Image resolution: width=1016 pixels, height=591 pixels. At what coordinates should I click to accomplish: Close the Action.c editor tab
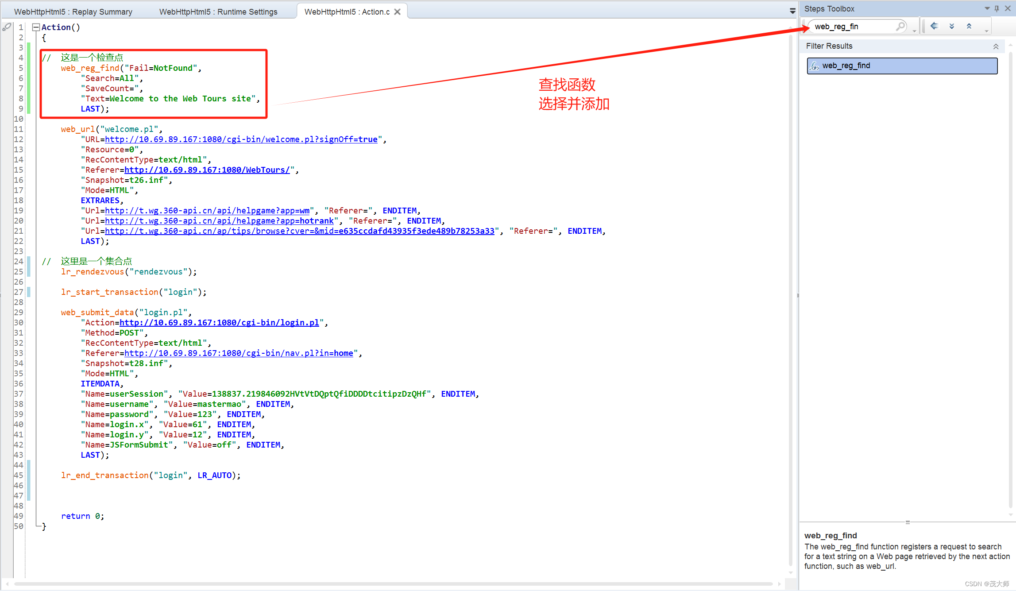[x=397, y=12]
